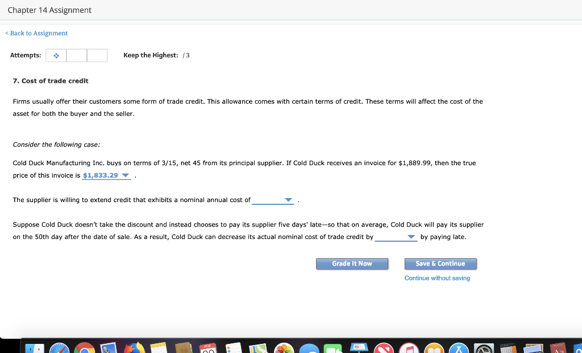Screen dimensions: 582x353
Task: Expand the nominal annual cost dropdown
Action: click(x=273, y=200)
